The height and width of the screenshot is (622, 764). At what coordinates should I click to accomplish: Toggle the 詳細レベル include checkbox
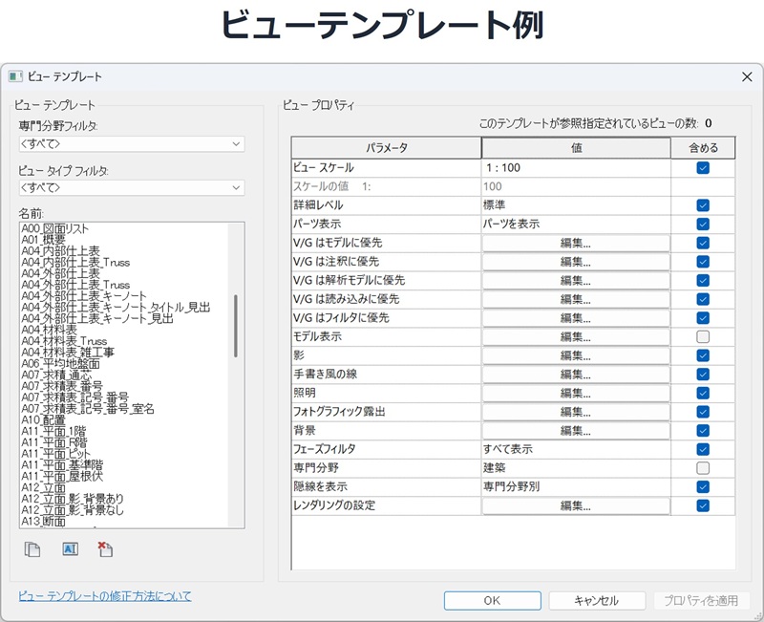click(703, 205)
